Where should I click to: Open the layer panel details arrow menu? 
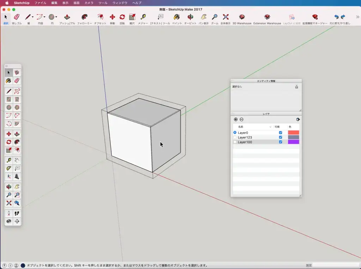click(x=298, y=119)
